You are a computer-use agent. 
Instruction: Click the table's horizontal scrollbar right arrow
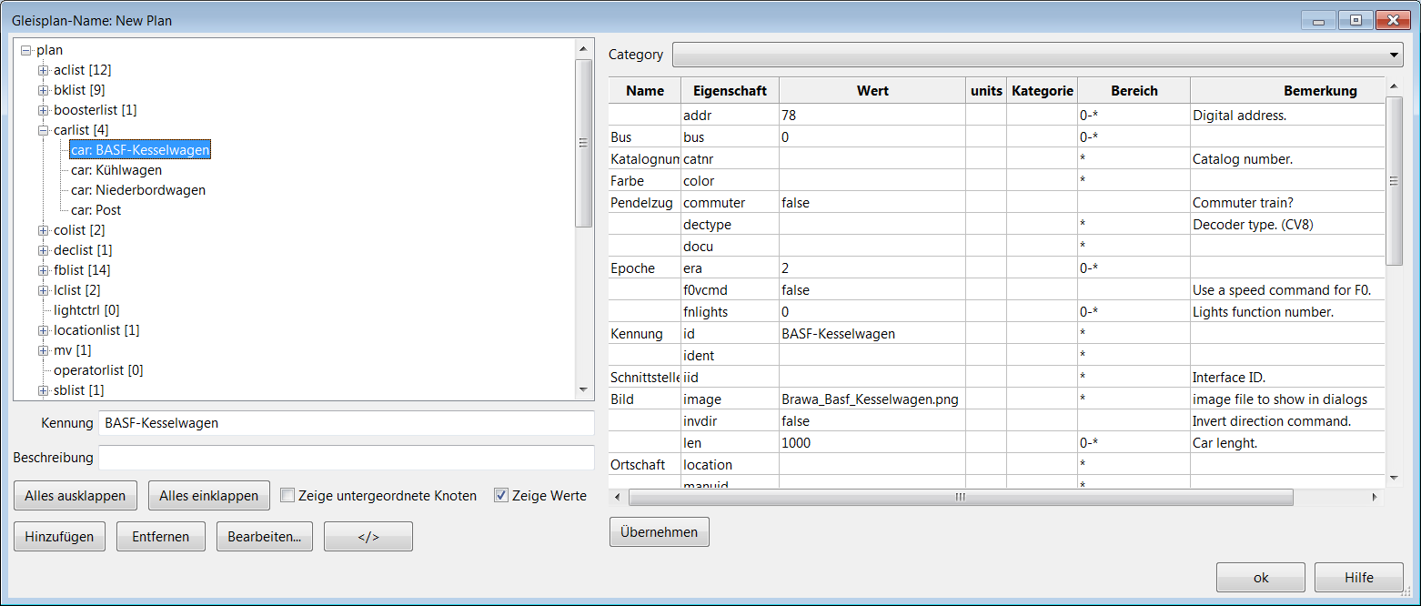1375,498
